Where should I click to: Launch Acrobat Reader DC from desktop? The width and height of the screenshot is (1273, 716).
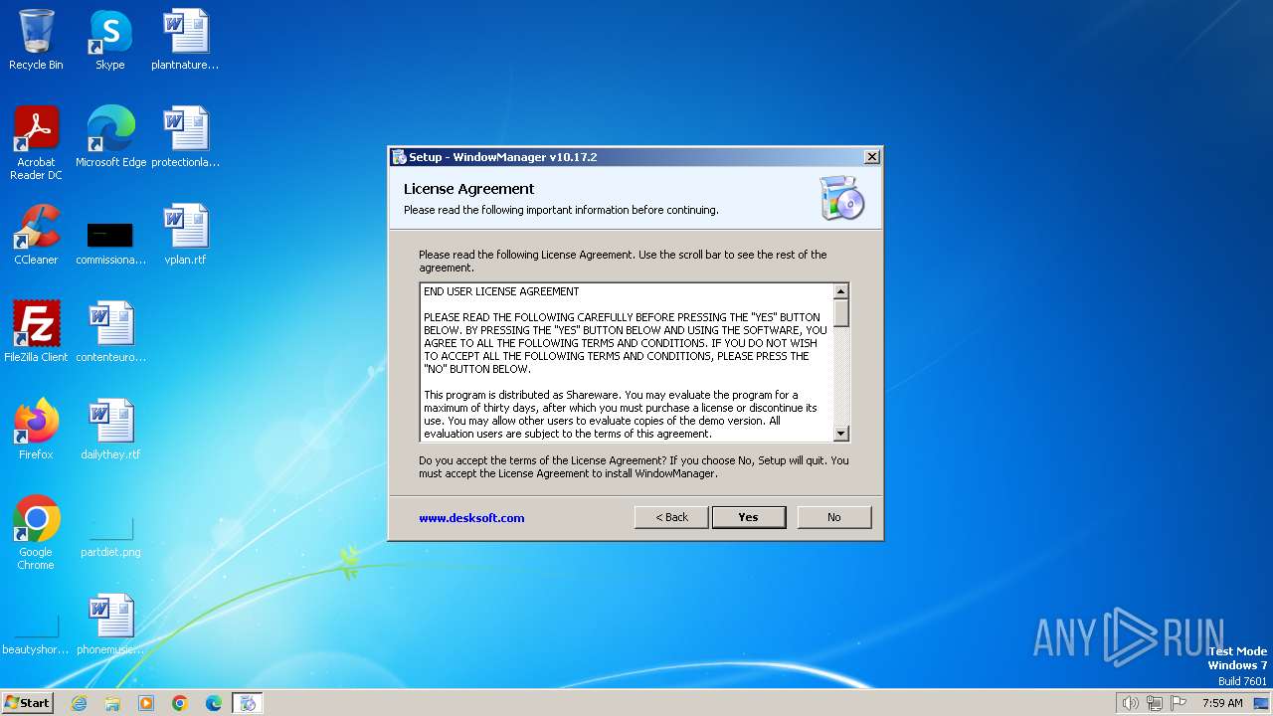coord(36,143)
